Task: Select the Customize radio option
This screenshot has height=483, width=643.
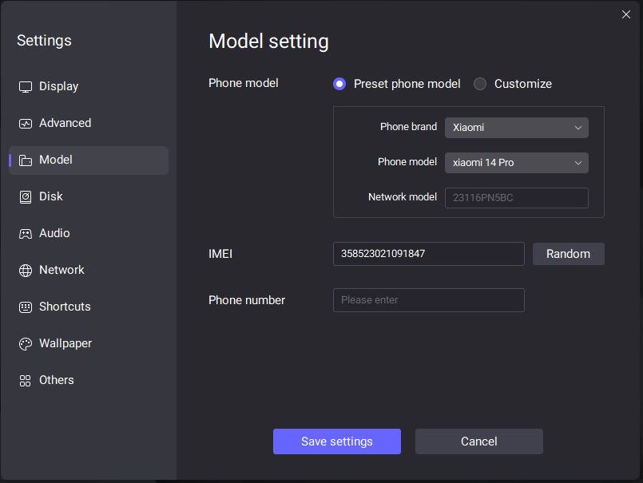Action: (480, 84)
